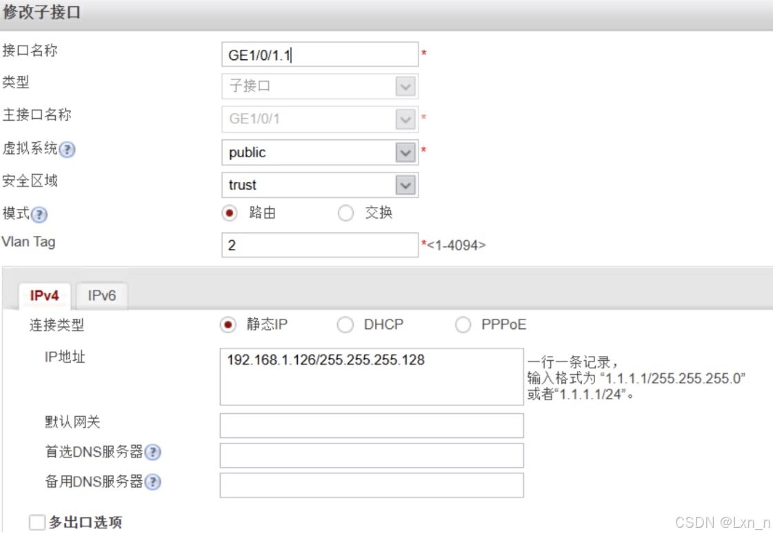Focus the 接口名称 input field
773x536 pixels.
[x=320, y=54]
